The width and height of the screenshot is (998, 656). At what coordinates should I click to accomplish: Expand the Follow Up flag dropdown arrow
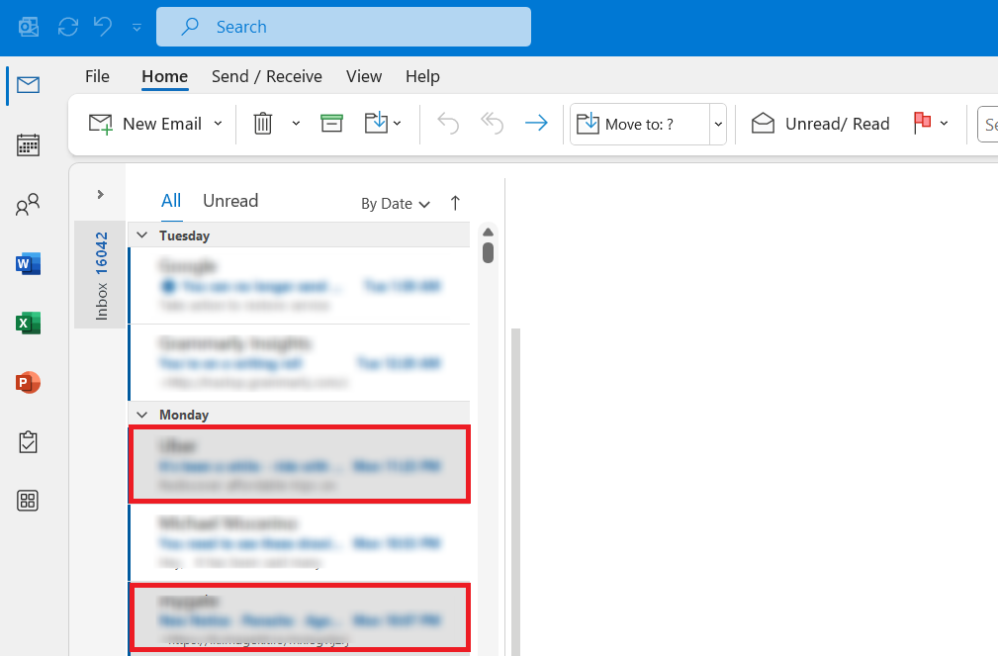pyautogui.click(x=944, y=124)
